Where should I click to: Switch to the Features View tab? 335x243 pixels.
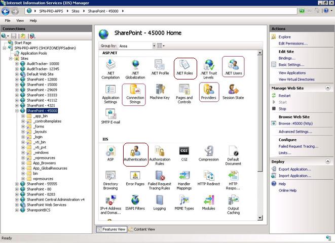(x=111, y=229)
